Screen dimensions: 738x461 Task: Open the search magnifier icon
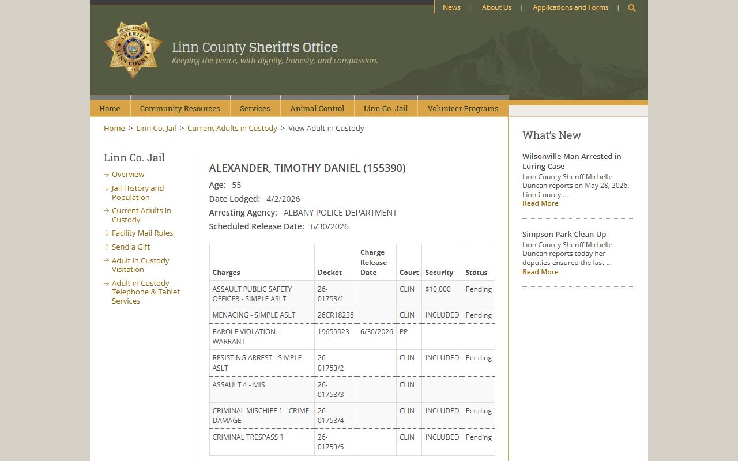click(x=631, y=7)
